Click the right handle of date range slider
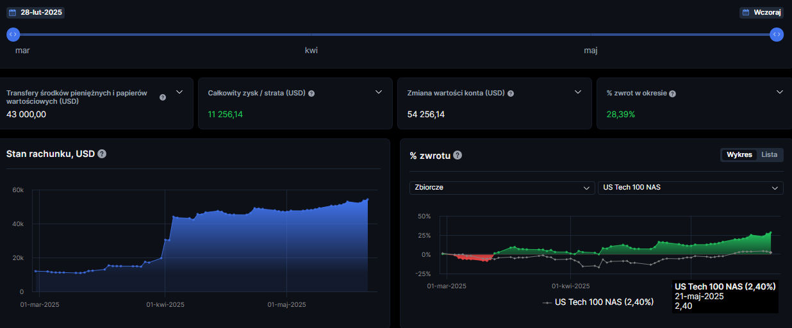 pos(777,35)
